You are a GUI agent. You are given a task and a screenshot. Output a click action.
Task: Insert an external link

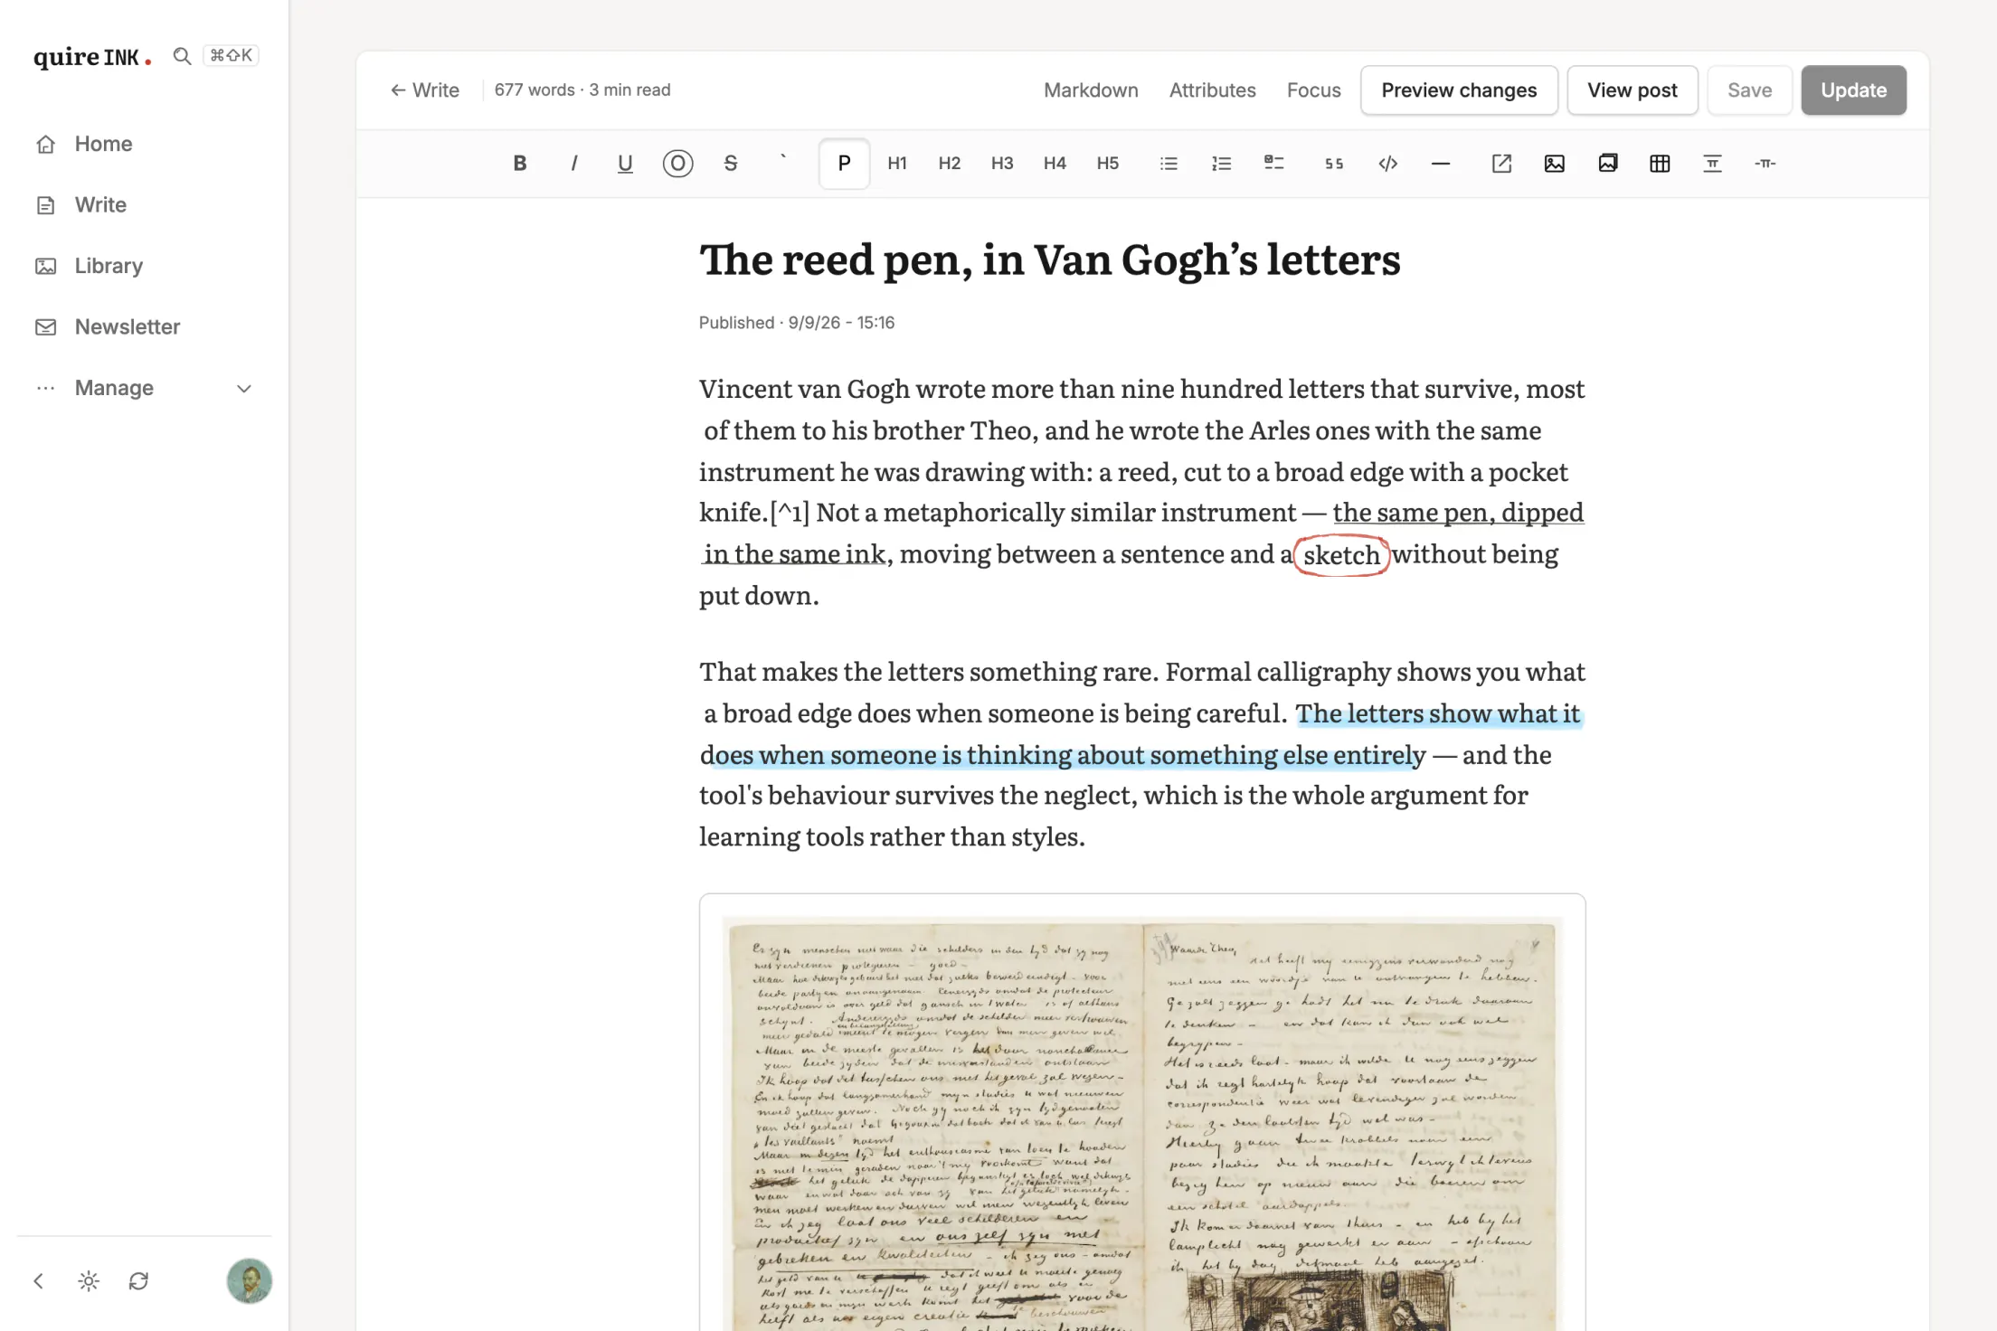pos(1501,164)
